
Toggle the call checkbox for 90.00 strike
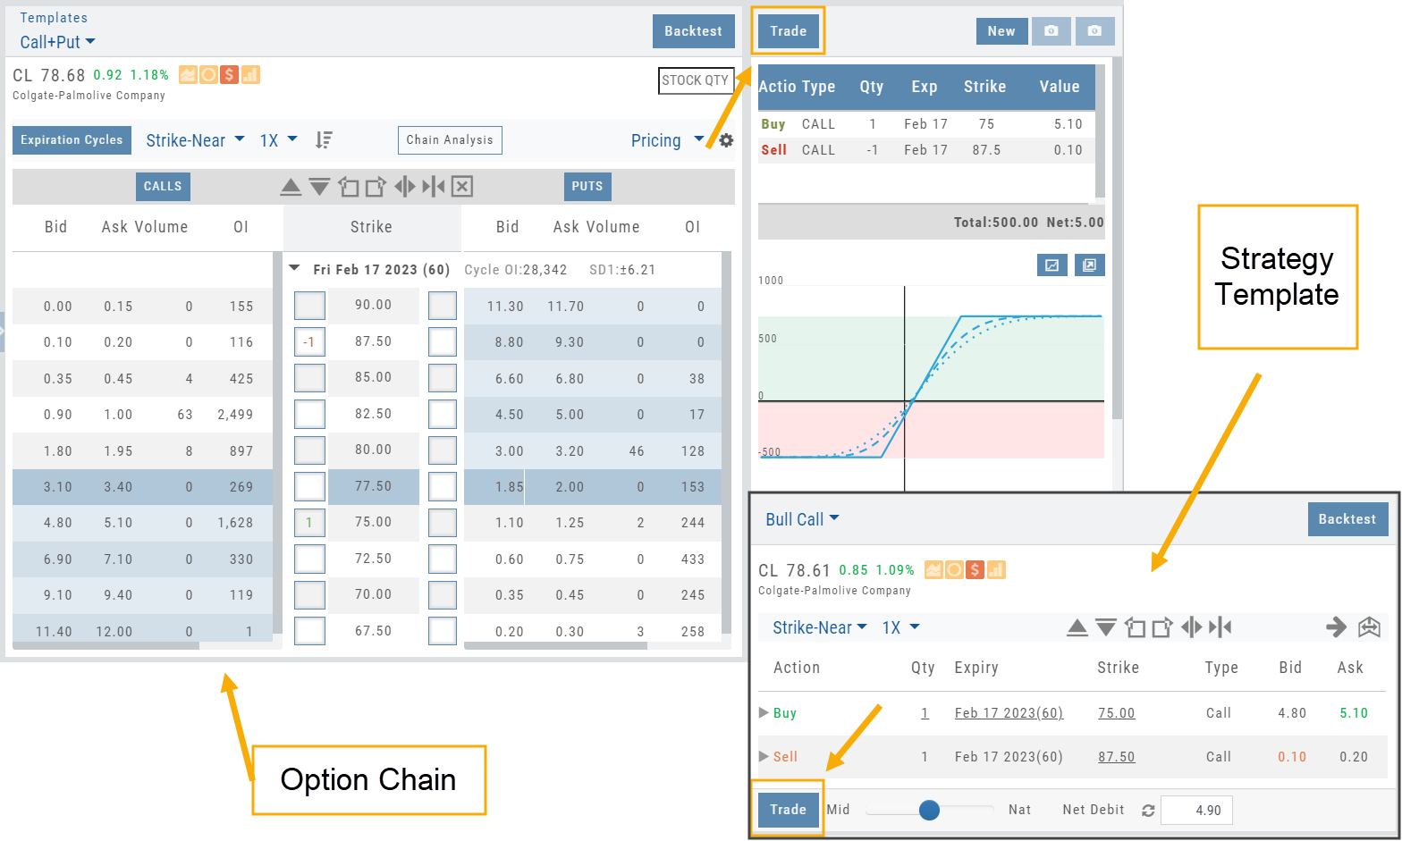pyautogui.click(x=309, y=306)
